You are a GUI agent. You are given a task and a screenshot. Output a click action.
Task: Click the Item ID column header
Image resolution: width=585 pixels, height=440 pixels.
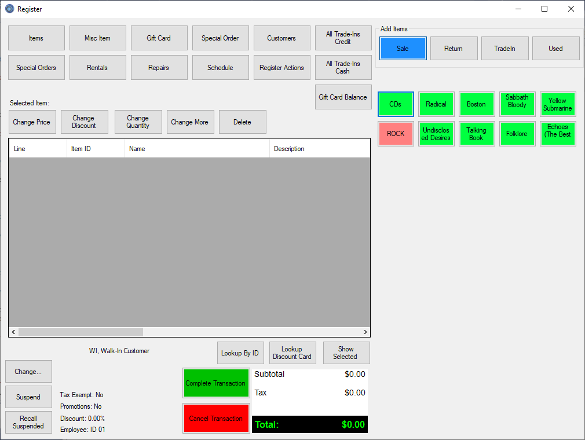(x=96, y=149)
